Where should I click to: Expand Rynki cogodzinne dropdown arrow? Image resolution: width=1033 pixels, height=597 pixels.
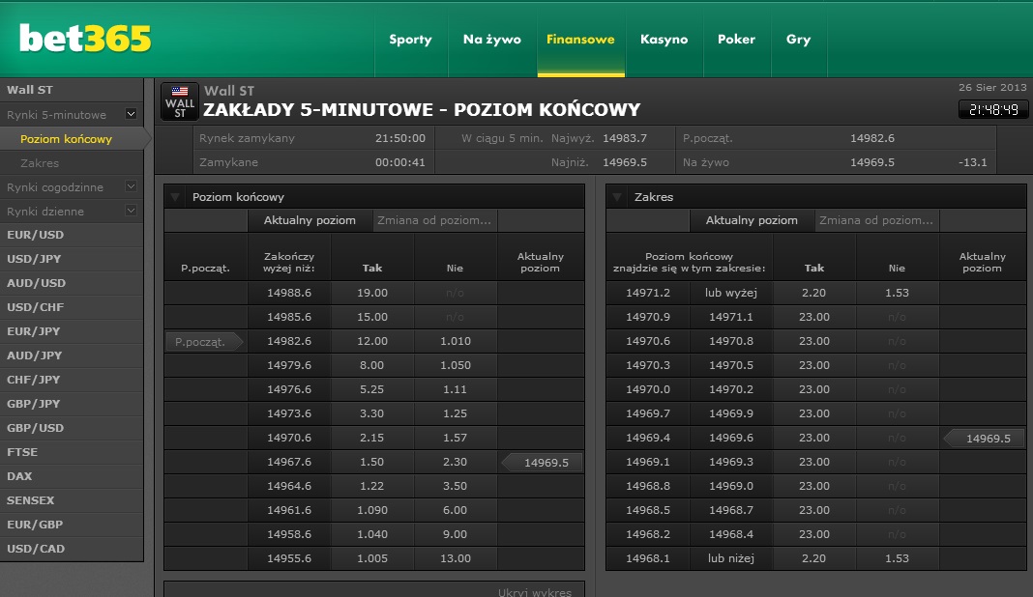coord(132,186)
